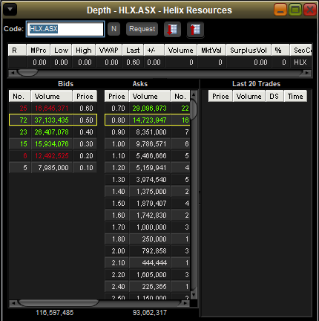Click the summary table horizontal scrollbar thumb
This screenshot has width=319, height=321.
coord(27,73)
